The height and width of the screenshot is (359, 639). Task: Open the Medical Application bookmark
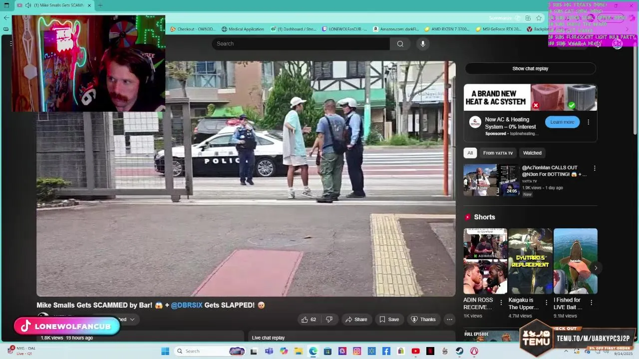click(x=243, y=29)
